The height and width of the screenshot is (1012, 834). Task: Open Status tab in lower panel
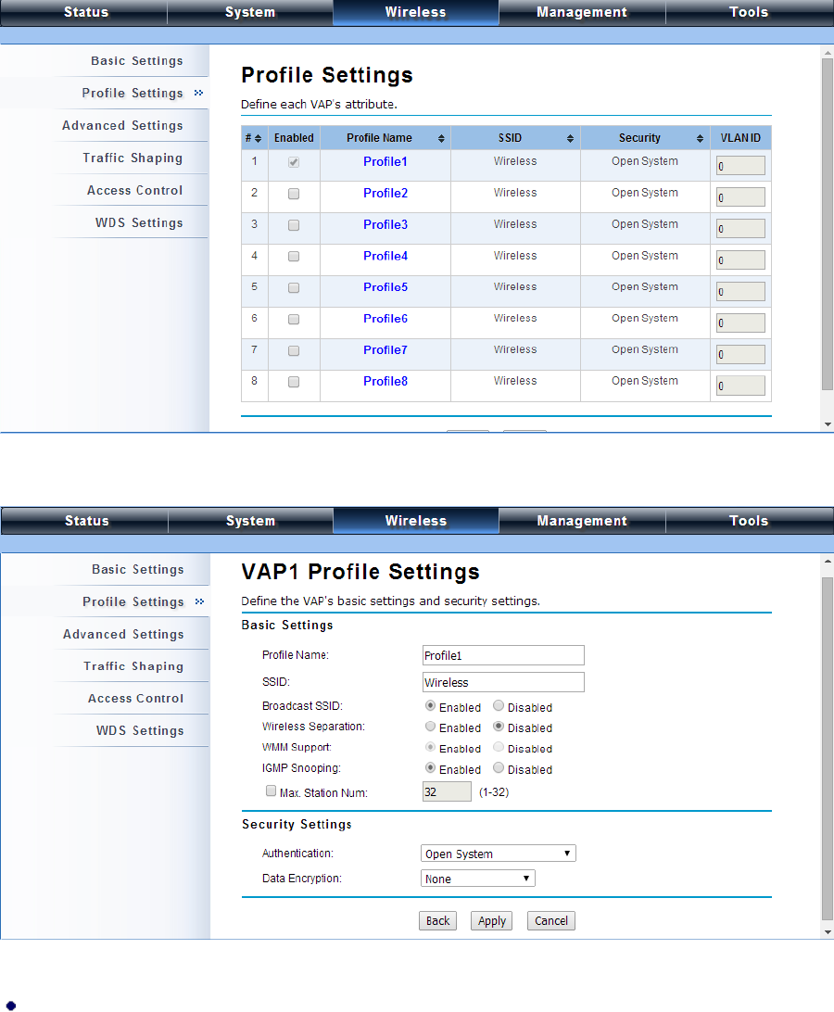tap(86, 521)
